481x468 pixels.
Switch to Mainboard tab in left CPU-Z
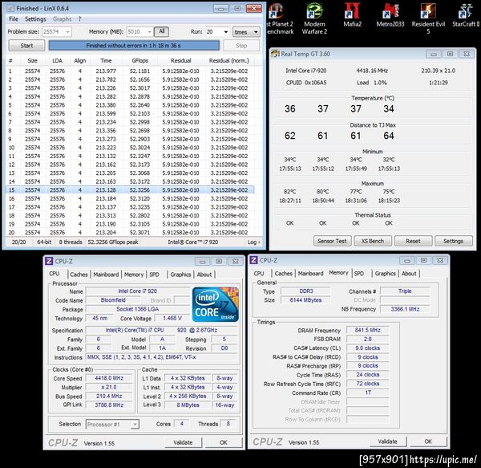[106, 275]
